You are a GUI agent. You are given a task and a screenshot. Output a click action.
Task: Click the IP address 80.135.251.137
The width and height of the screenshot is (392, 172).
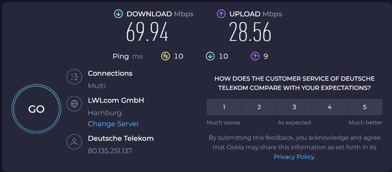pos(110,151)
